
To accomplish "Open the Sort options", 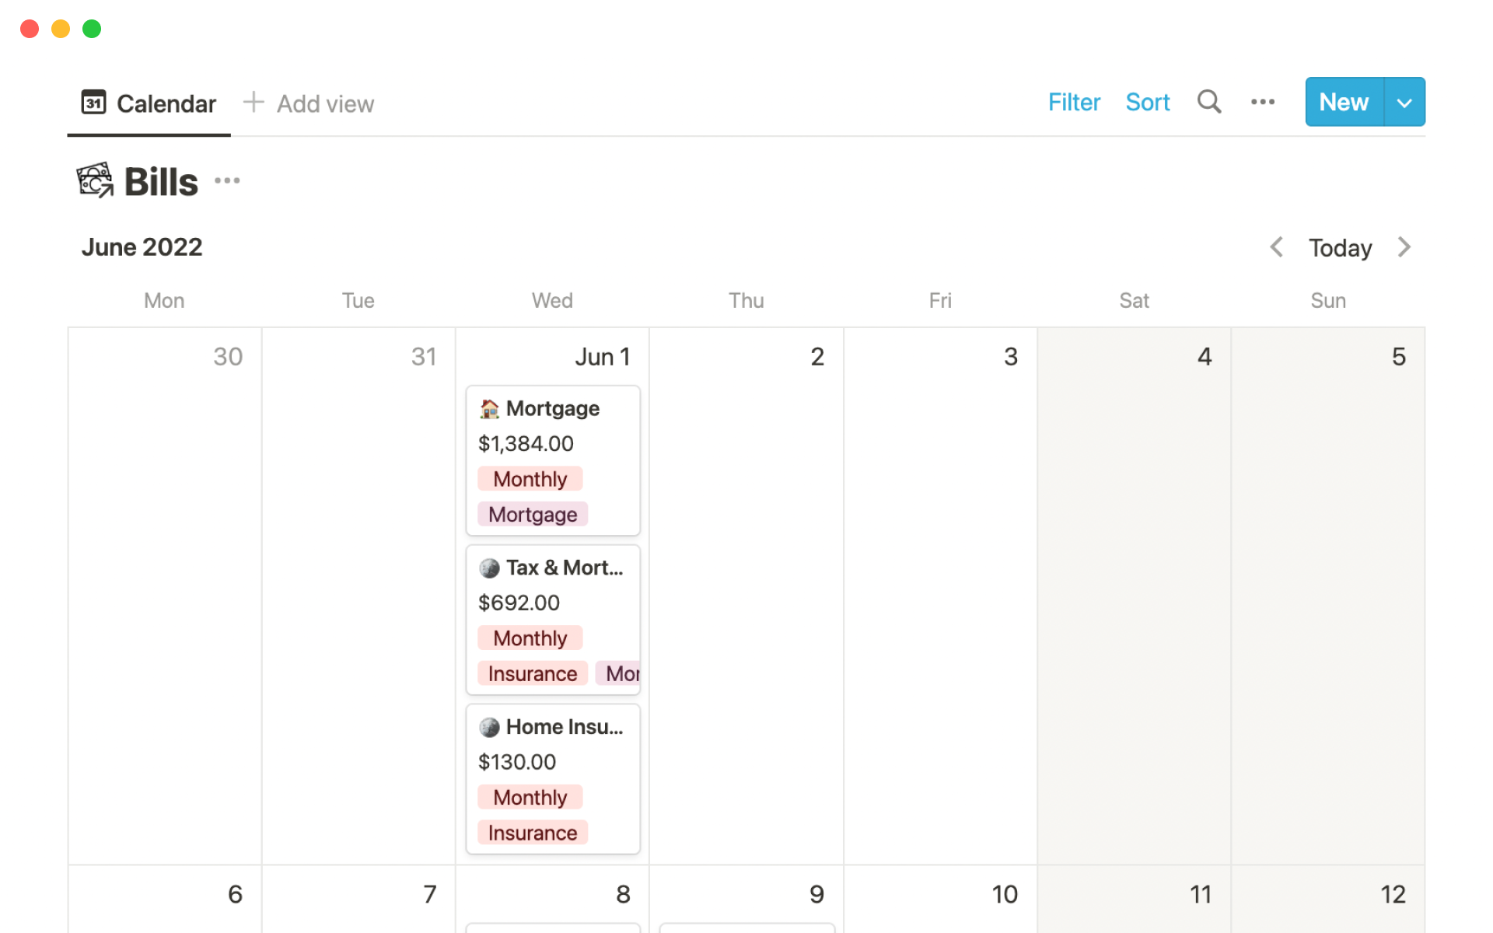I will click(1147, 103).
